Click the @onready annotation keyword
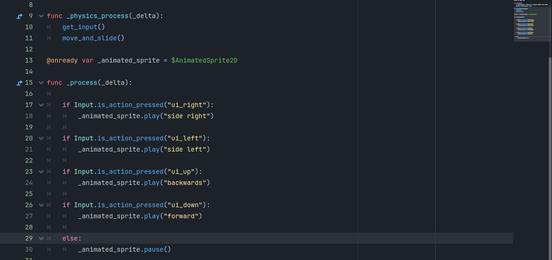The height and width of the screenshot is (260, 552). coord(62,61)
